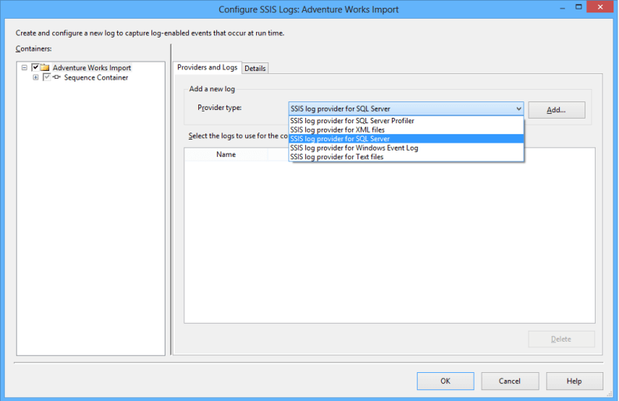The width and height of the screenshot is (619, 401).
Task: Toggle the Sequence Container checkbox
Action: (x=47, y=77)
